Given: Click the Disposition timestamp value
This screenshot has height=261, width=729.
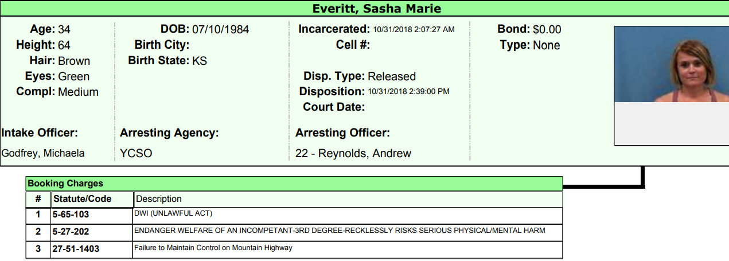Looking at the screenshot, I should (408, 91).
